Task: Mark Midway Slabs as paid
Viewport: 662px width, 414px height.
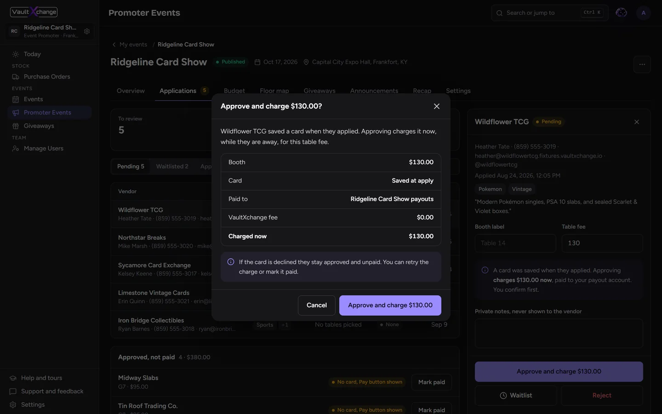Action: coord(432,382)
